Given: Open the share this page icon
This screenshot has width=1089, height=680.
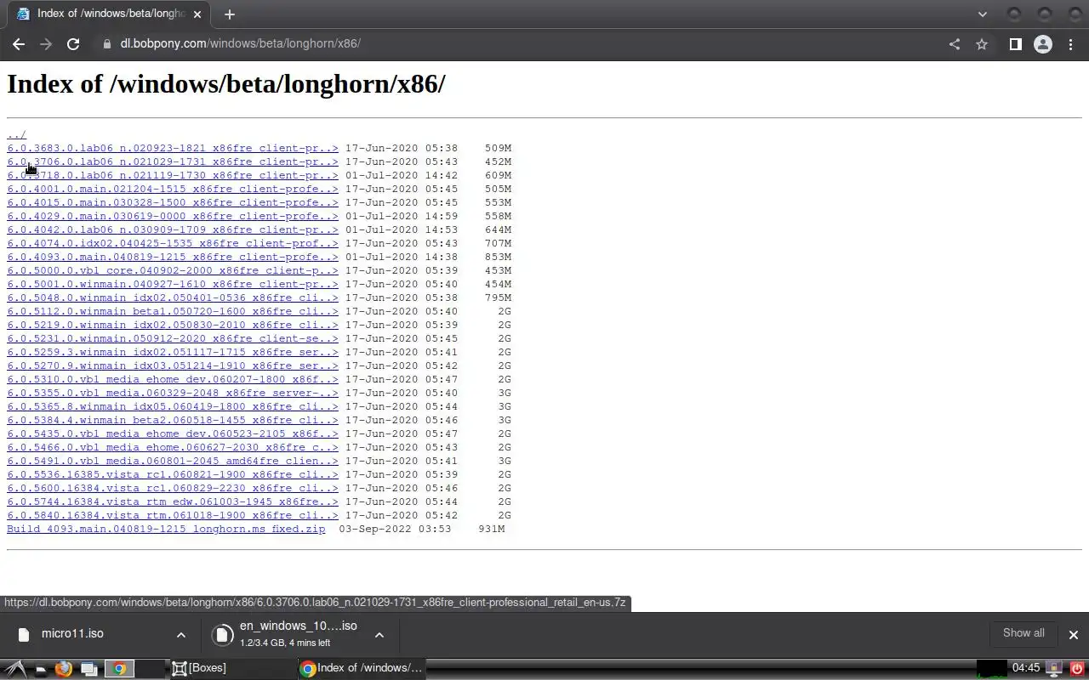Looking at the screenshot, I should tap(955, 44).
